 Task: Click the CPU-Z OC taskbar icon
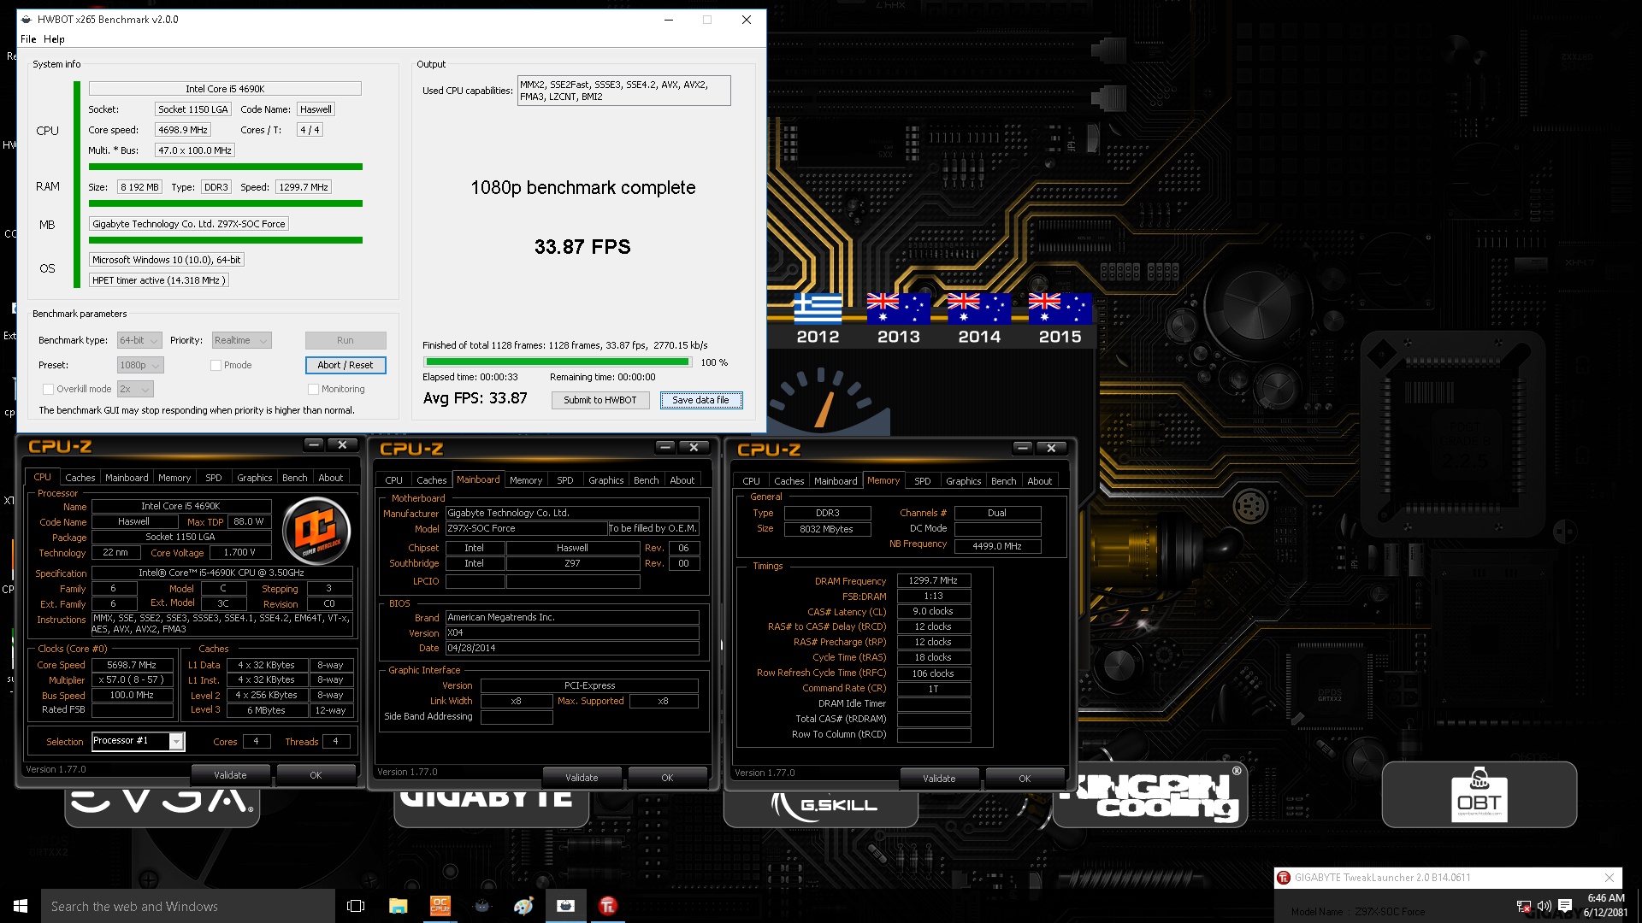point(440,906)
